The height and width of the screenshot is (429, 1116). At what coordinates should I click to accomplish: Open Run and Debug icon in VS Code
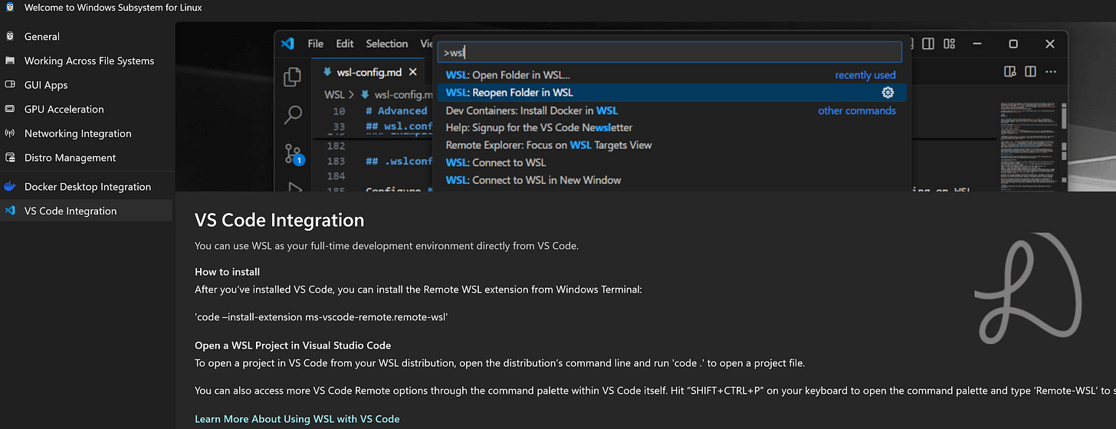pyautogui.click(x=294, y=186)
